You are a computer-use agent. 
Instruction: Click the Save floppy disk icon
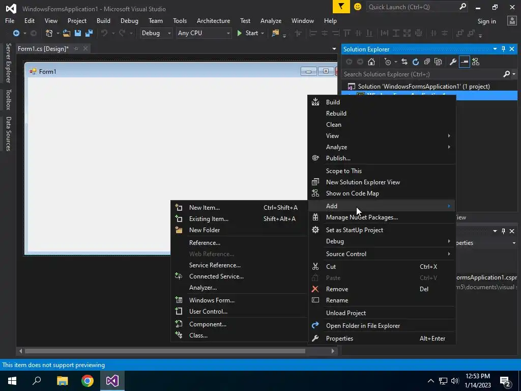pos(78,33)
